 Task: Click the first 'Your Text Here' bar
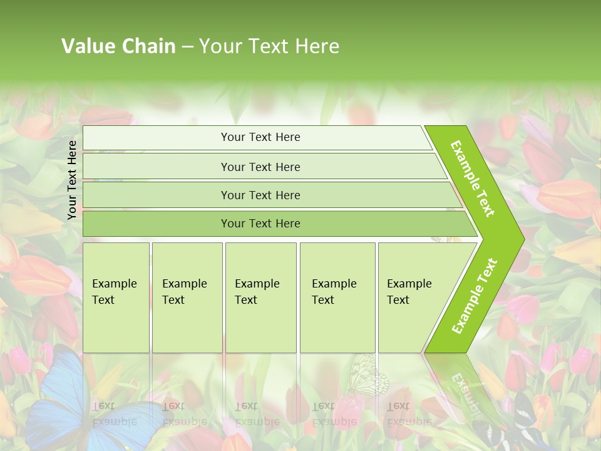coord(257,137)
